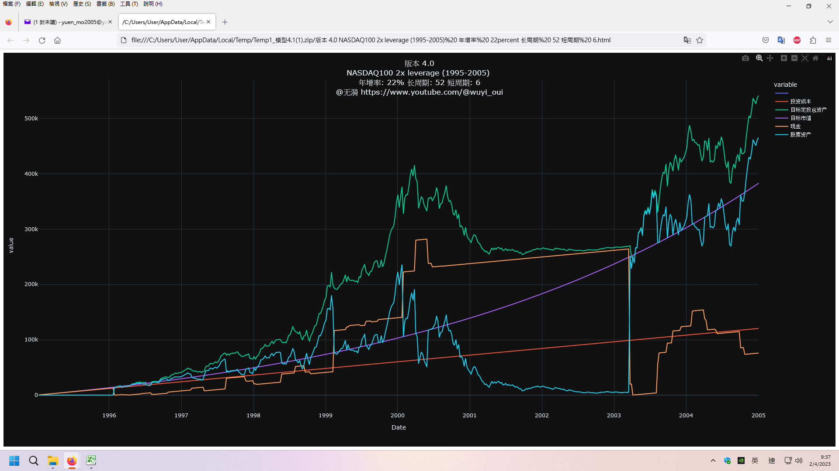Translate this page via address bar icon
This screenshot has width=839, height=471.
click(x=687, y=40)
